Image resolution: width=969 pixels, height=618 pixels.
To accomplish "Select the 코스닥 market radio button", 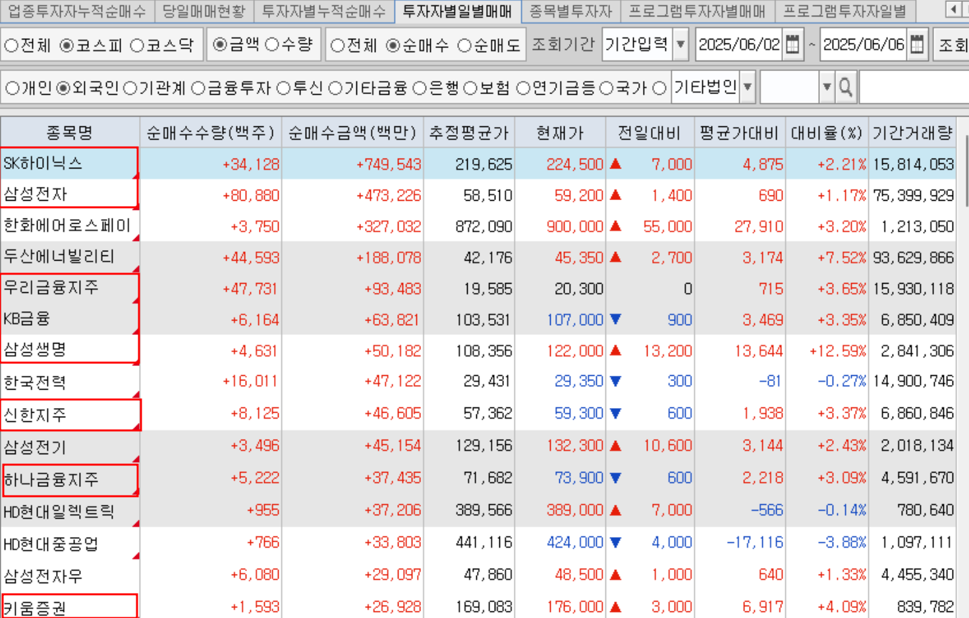I will pos(138,45).
